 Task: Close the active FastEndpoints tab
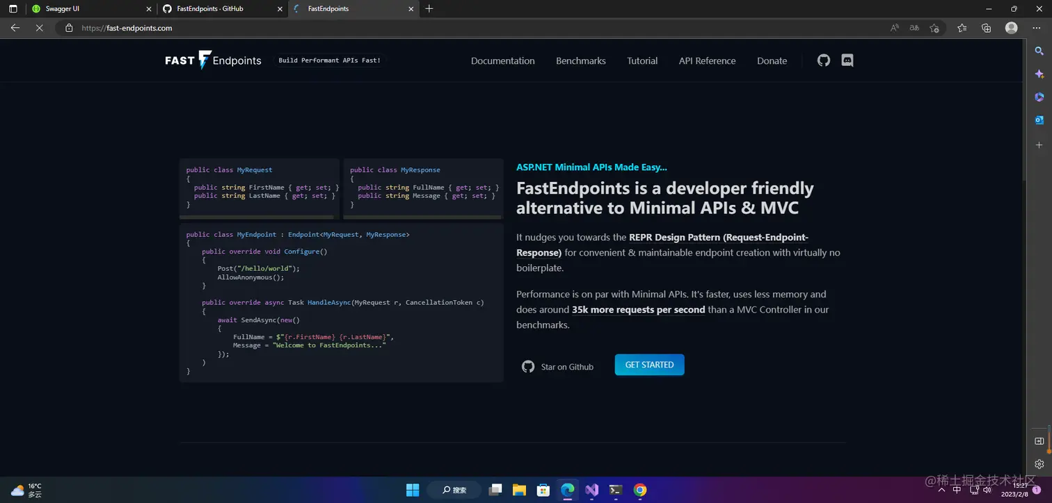(411, 9)
